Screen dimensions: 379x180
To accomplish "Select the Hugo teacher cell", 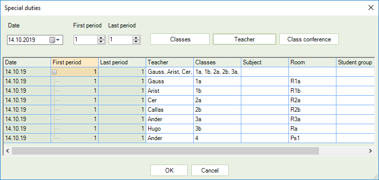I will coord(170,129).
